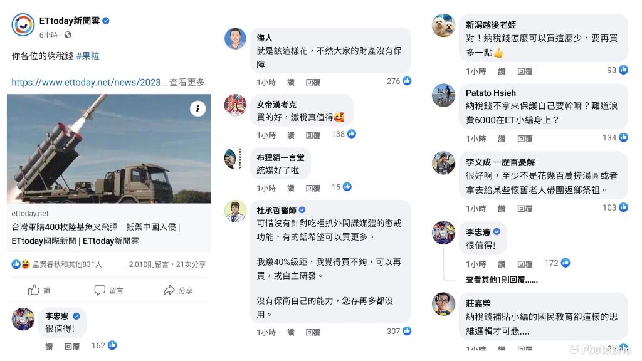Open the ettoday.net news URL link
Image resolution: width=642 pixels, height=361 pixels.
89,82
